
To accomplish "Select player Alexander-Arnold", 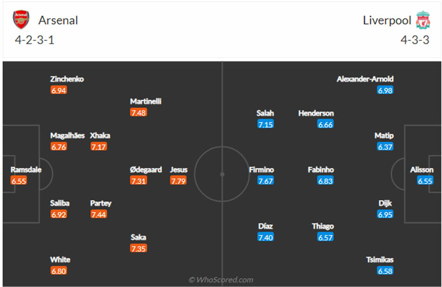I will 365,79.
